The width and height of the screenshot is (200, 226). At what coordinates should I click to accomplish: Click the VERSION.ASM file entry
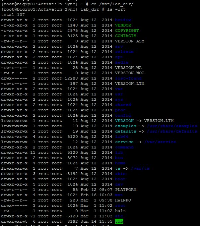(129, 41)
